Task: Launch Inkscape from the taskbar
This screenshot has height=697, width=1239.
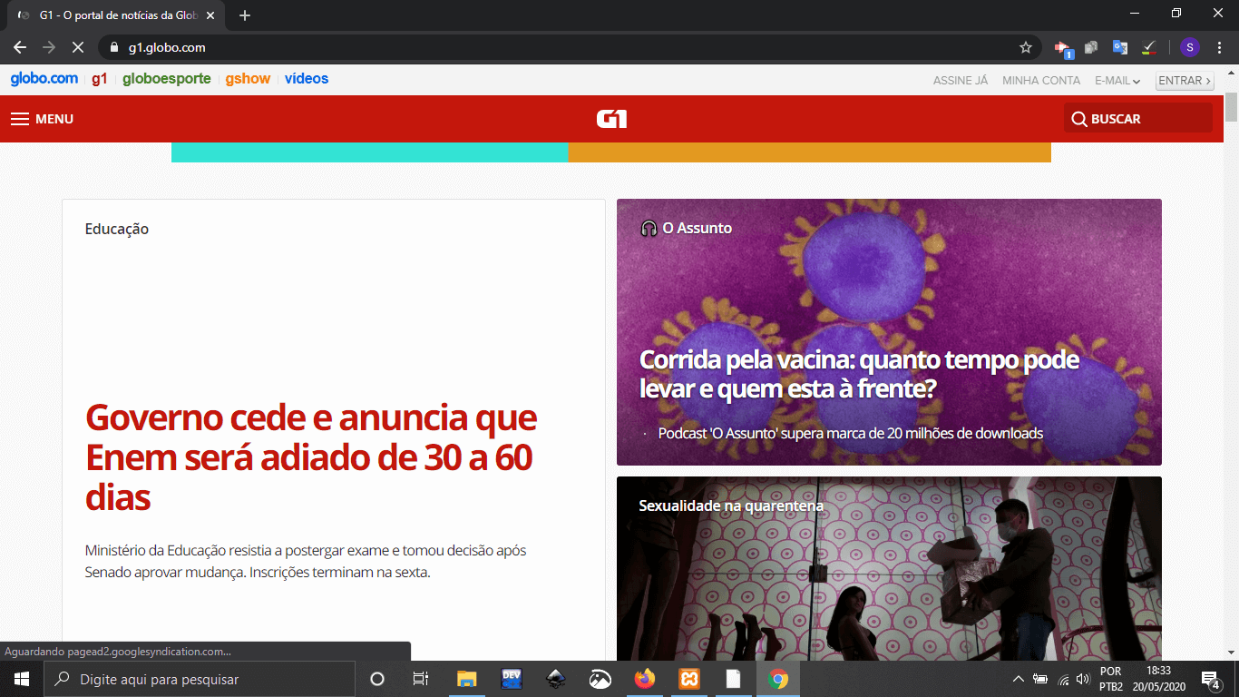Action: coord(556,679)
